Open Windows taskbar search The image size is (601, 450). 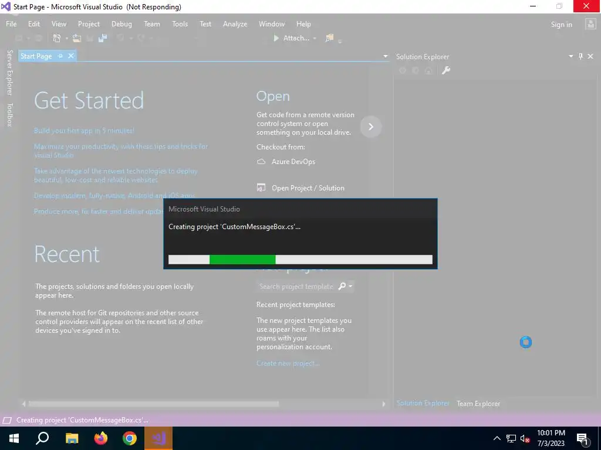click(42, 438)
